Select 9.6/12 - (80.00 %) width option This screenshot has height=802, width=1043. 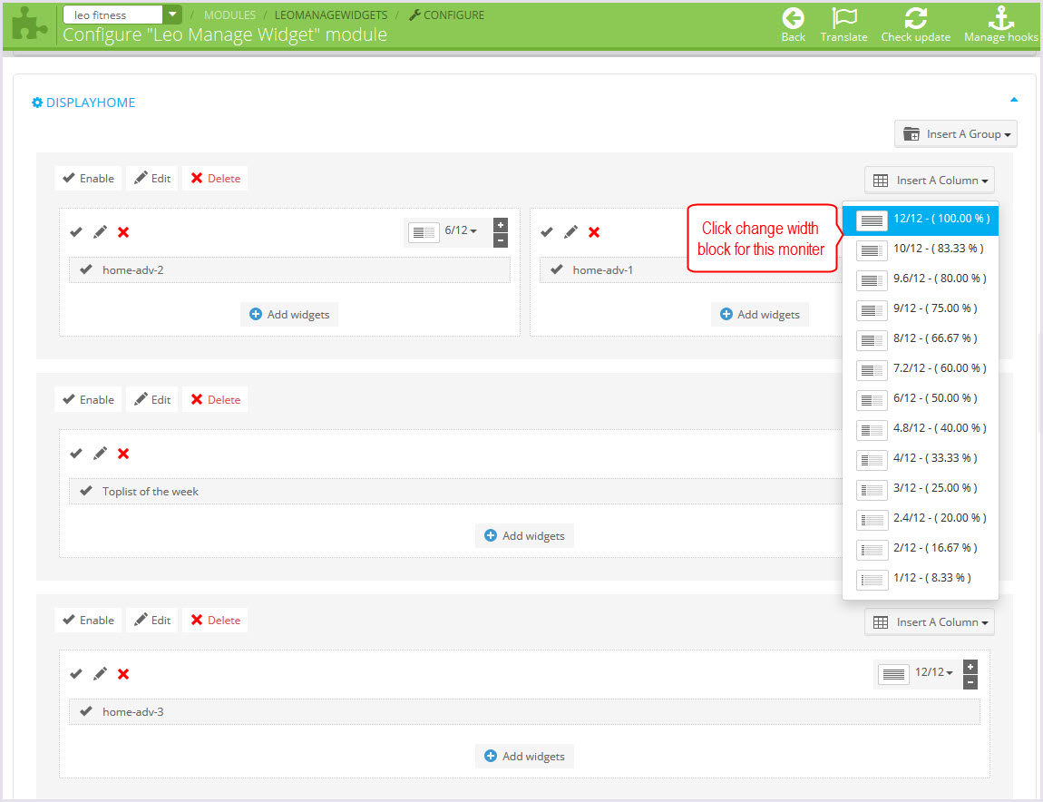coord(921,279)
